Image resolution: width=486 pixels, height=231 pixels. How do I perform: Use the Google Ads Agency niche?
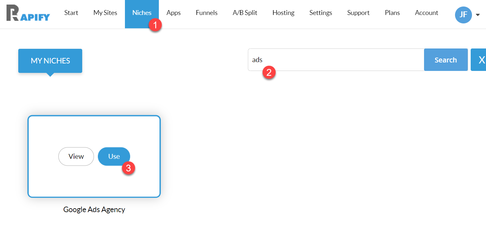114,156
